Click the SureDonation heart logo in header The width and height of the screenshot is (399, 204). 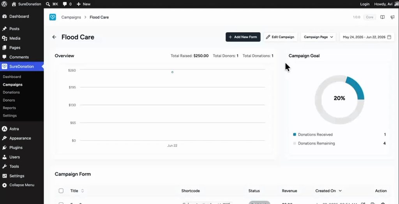53,17
